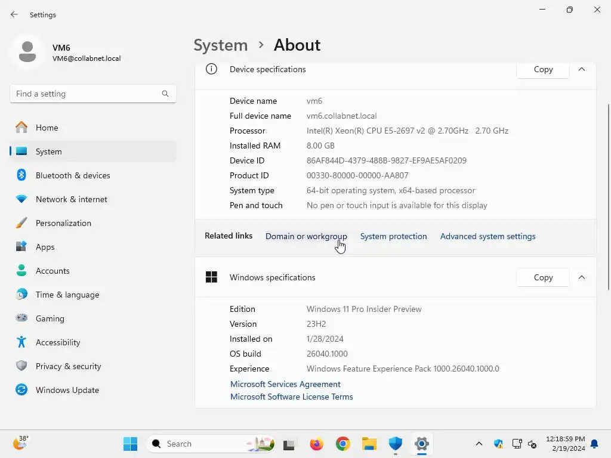Click the Installed RAM value 8.00 GB
This screenshot has width=611, height=458.
(320, 146)
